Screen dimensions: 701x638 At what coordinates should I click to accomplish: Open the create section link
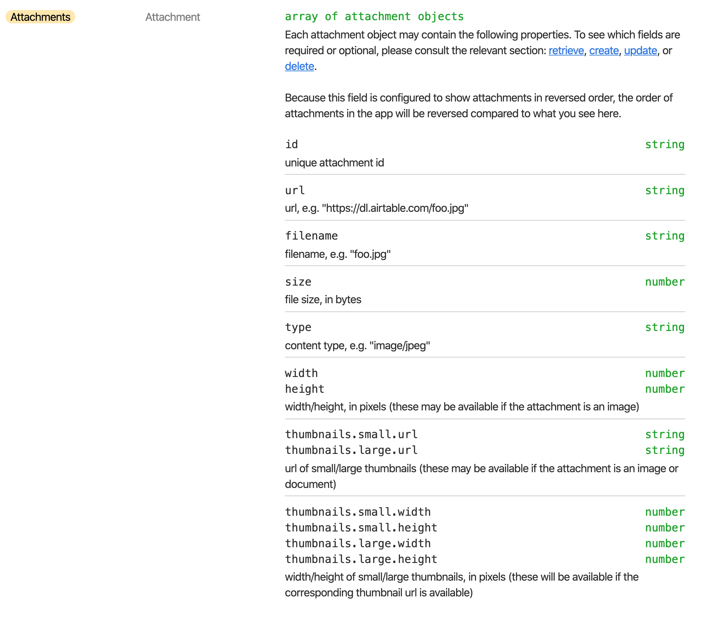[604, 51]
